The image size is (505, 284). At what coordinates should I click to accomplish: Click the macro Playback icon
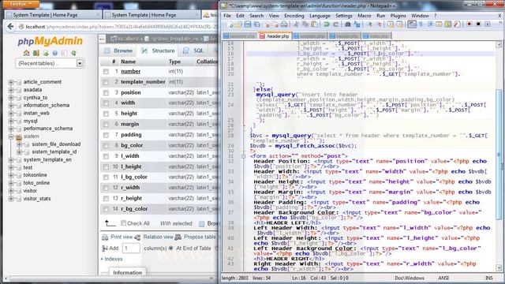tap(488, 24)
